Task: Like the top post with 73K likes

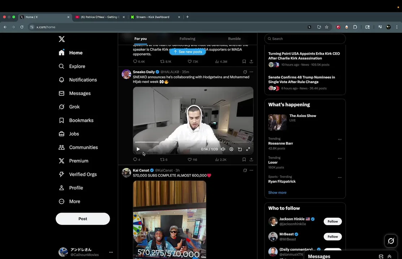Action: 193,62
